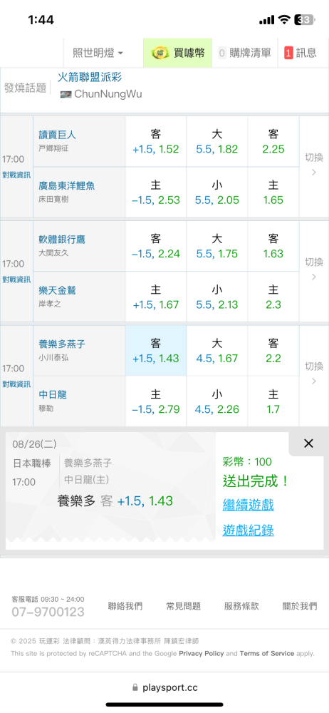Open the 遊戲紀錄 link
Viewport: 329px width, 713px height.
coord(248,530)
